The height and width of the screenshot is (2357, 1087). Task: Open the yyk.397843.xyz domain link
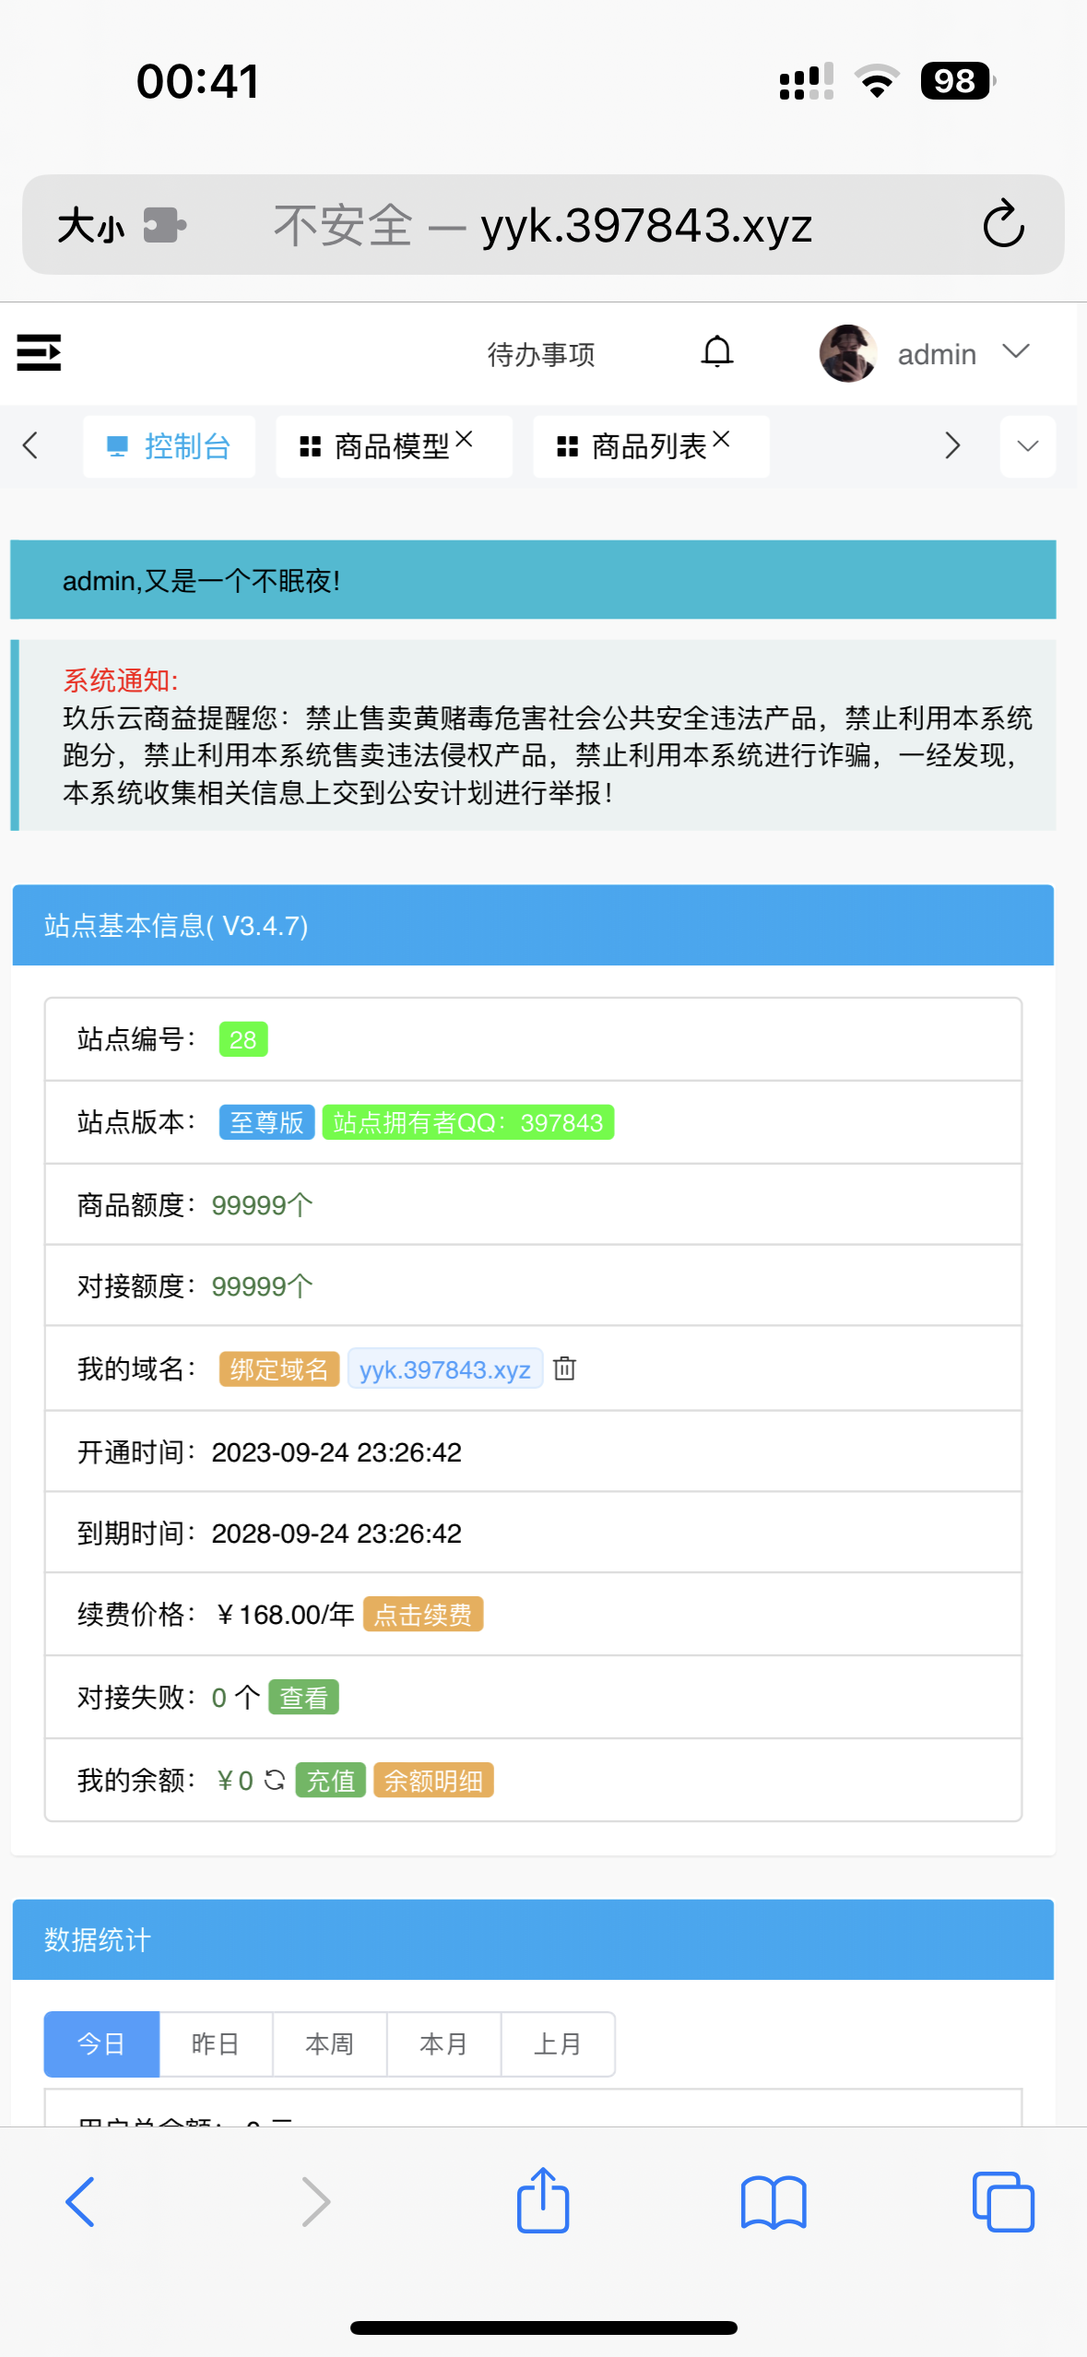coord(444,1369)
